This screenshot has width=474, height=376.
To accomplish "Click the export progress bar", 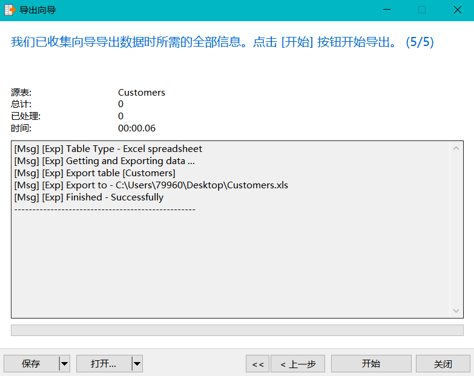I will point(237,331).
